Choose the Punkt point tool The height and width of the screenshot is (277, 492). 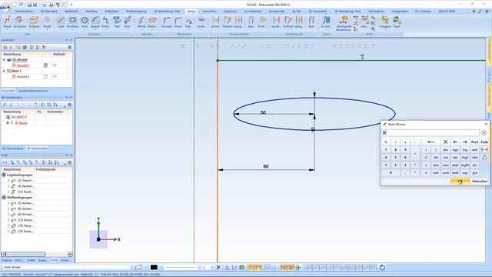tap(47, 22)
